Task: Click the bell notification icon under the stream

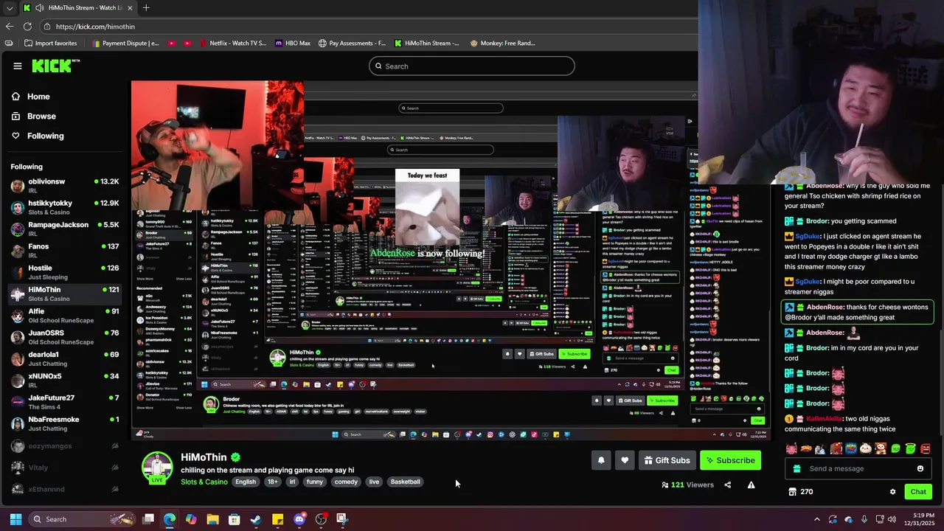Action: (x=601, y=460)
